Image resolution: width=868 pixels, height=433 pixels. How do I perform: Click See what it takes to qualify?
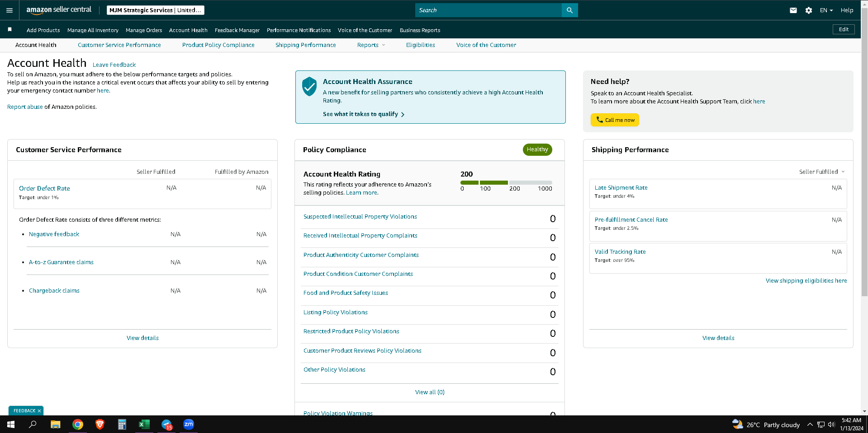364,114
